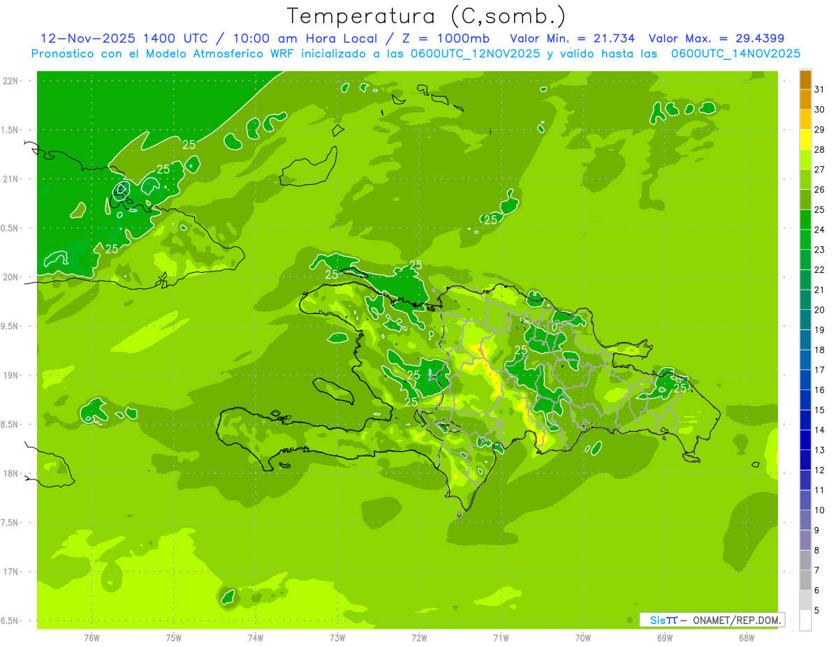Click the legend swatch between 24 and 25
The width and height of the screenshot is (838, 647).
pos(805,220)
